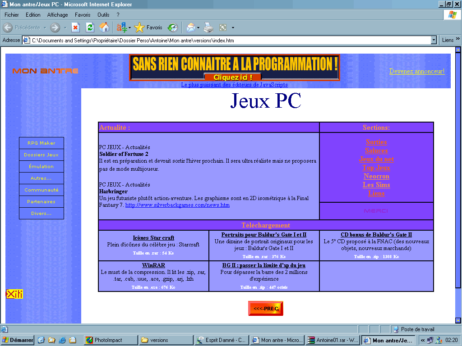This screenshot has width=462, height=346.
Task: Open the History clock icon
Action: tap(173, 27)
